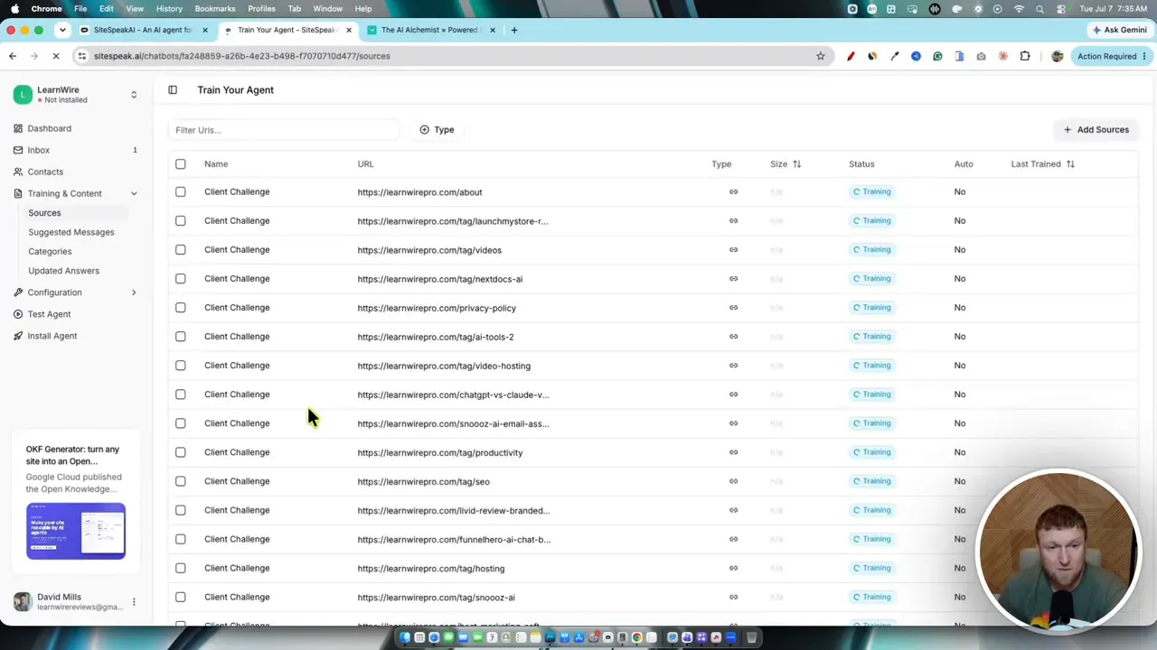Sort by Last Trained column arrows
The height and width of the screenshot is (650, 1157).
(1070, 164)
